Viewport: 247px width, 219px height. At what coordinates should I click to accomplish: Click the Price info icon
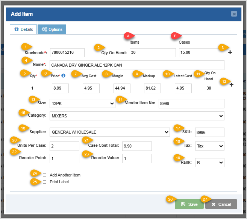63,76
